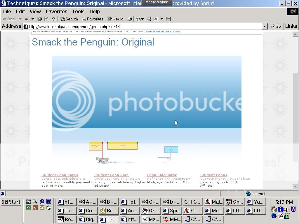This screenshot has height=224, width=299.
Task: Click the Print toolbar icon
Action: point(149,19)
